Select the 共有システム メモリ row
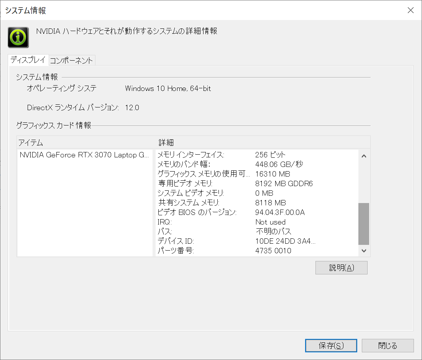This screenshot has height=360, width=422. [x=257, y=203]
